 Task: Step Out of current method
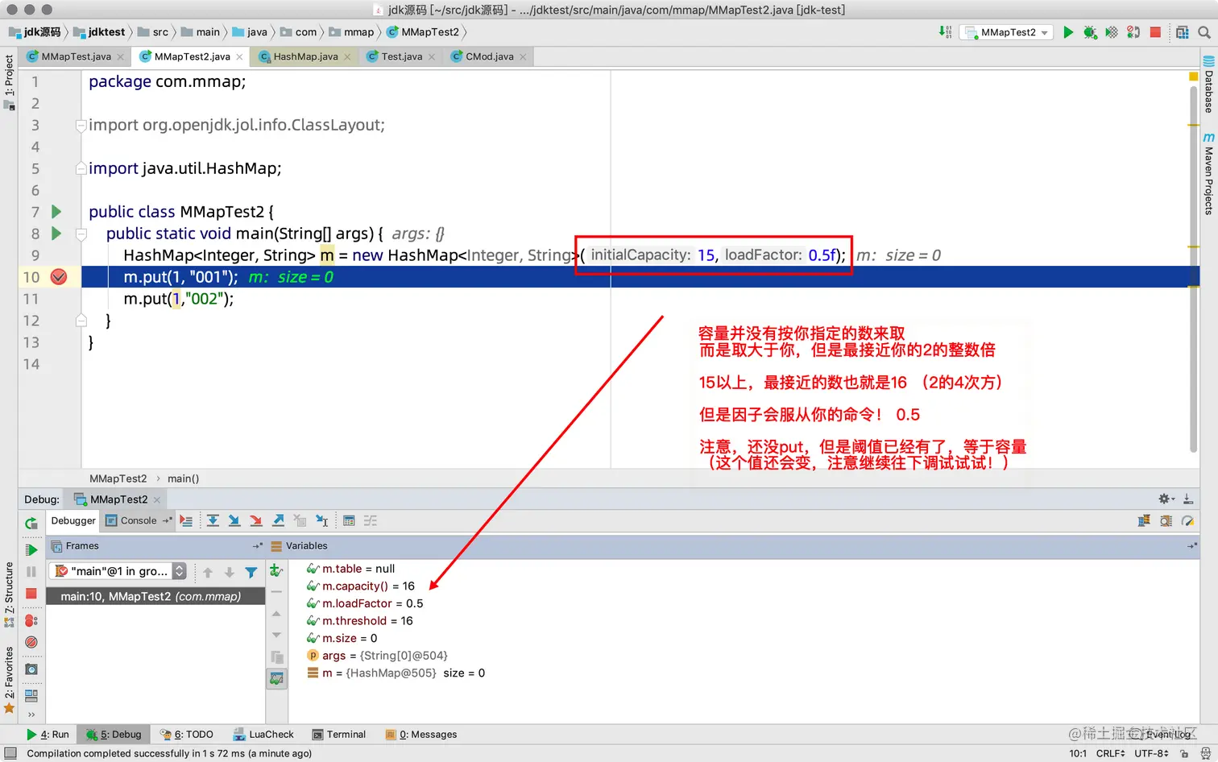point(278,520)
